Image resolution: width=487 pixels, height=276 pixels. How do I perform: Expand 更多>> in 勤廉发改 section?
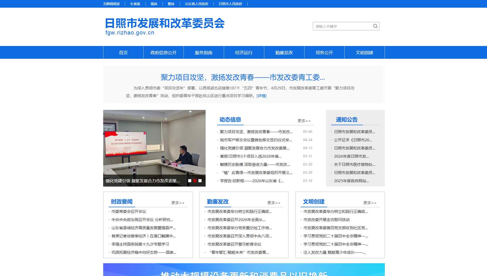coord(274,203)
